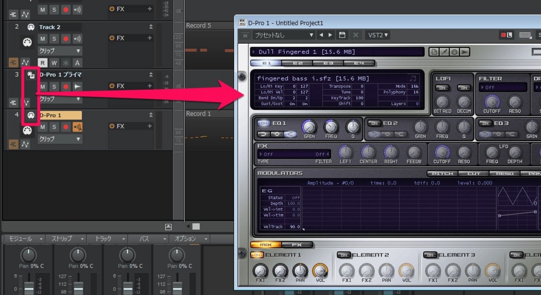Open the VST2 dropdown

pos(378,35)
